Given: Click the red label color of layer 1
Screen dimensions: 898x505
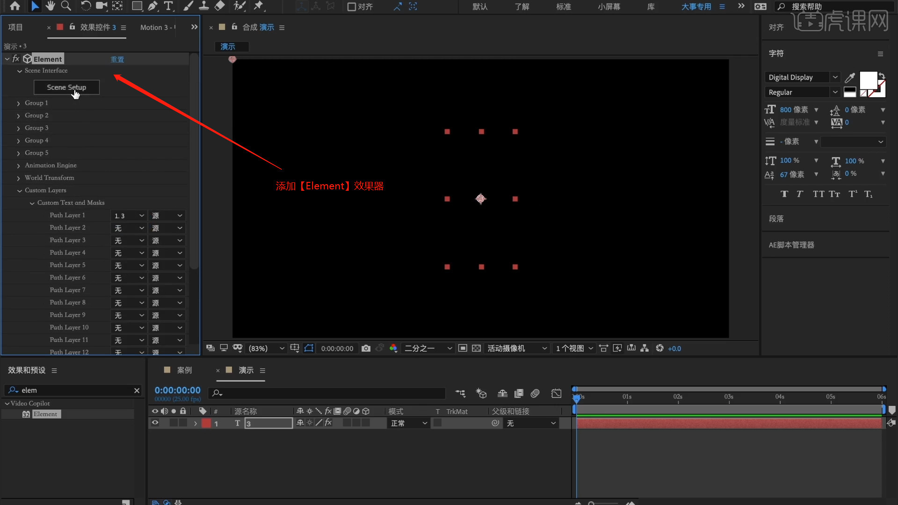Looking at the screenshot, I should [206, 423].
